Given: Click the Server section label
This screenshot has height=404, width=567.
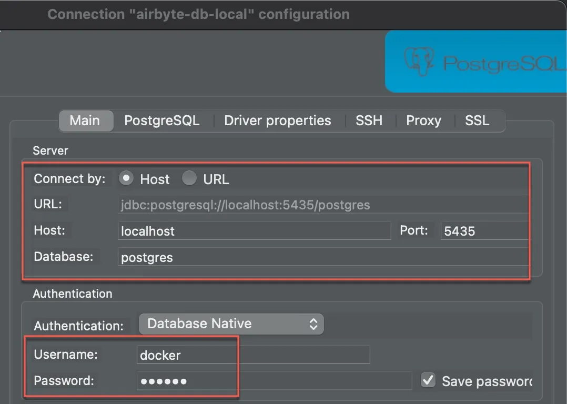Looking at the screenshot, I should [50, 150].
